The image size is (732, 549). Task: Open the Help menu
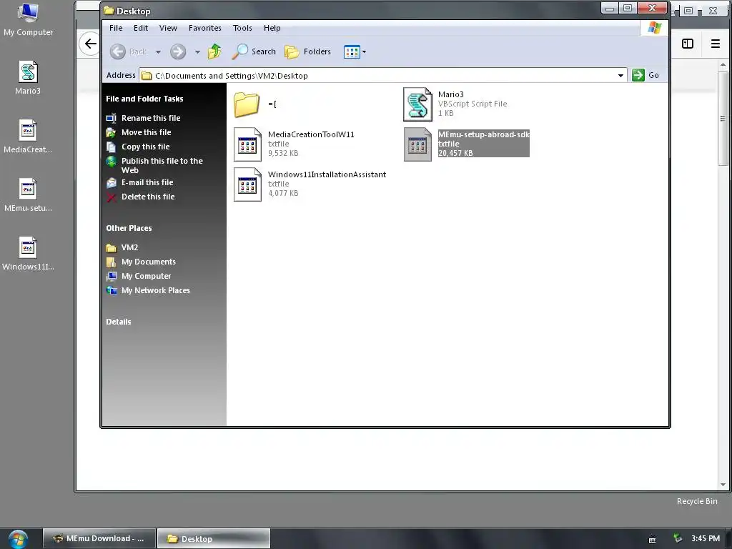[272, 28]
